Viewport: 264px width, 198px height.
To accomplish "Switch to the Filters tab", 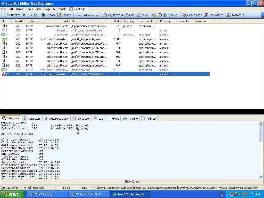I will (113, 119).
